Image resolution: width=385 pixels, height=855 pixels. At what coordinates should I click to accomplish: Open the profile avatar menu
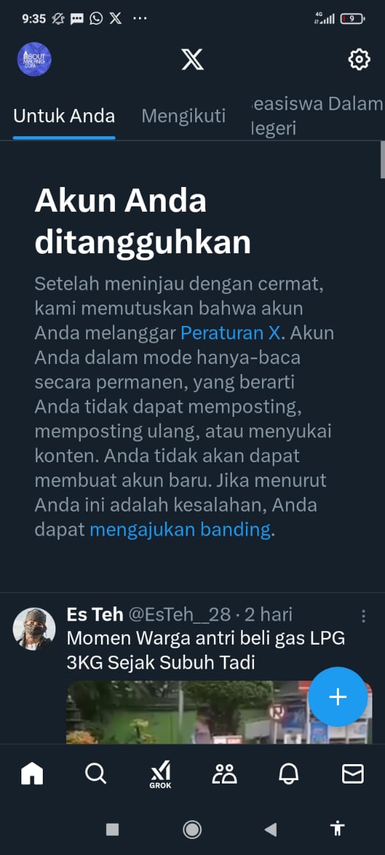34,59
